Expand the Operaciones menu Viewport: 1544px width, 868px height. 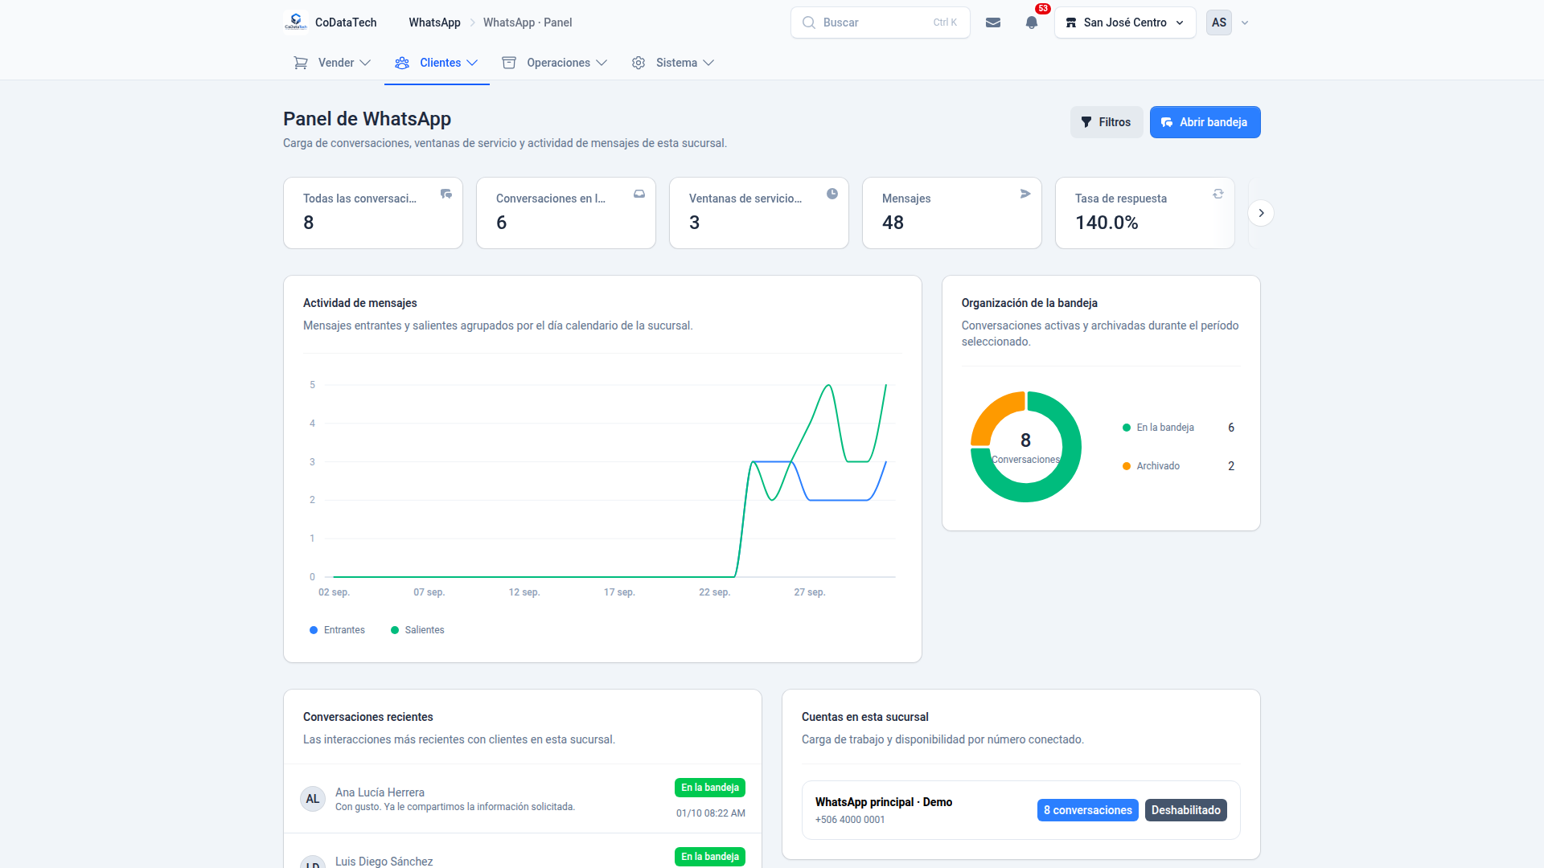554,63
